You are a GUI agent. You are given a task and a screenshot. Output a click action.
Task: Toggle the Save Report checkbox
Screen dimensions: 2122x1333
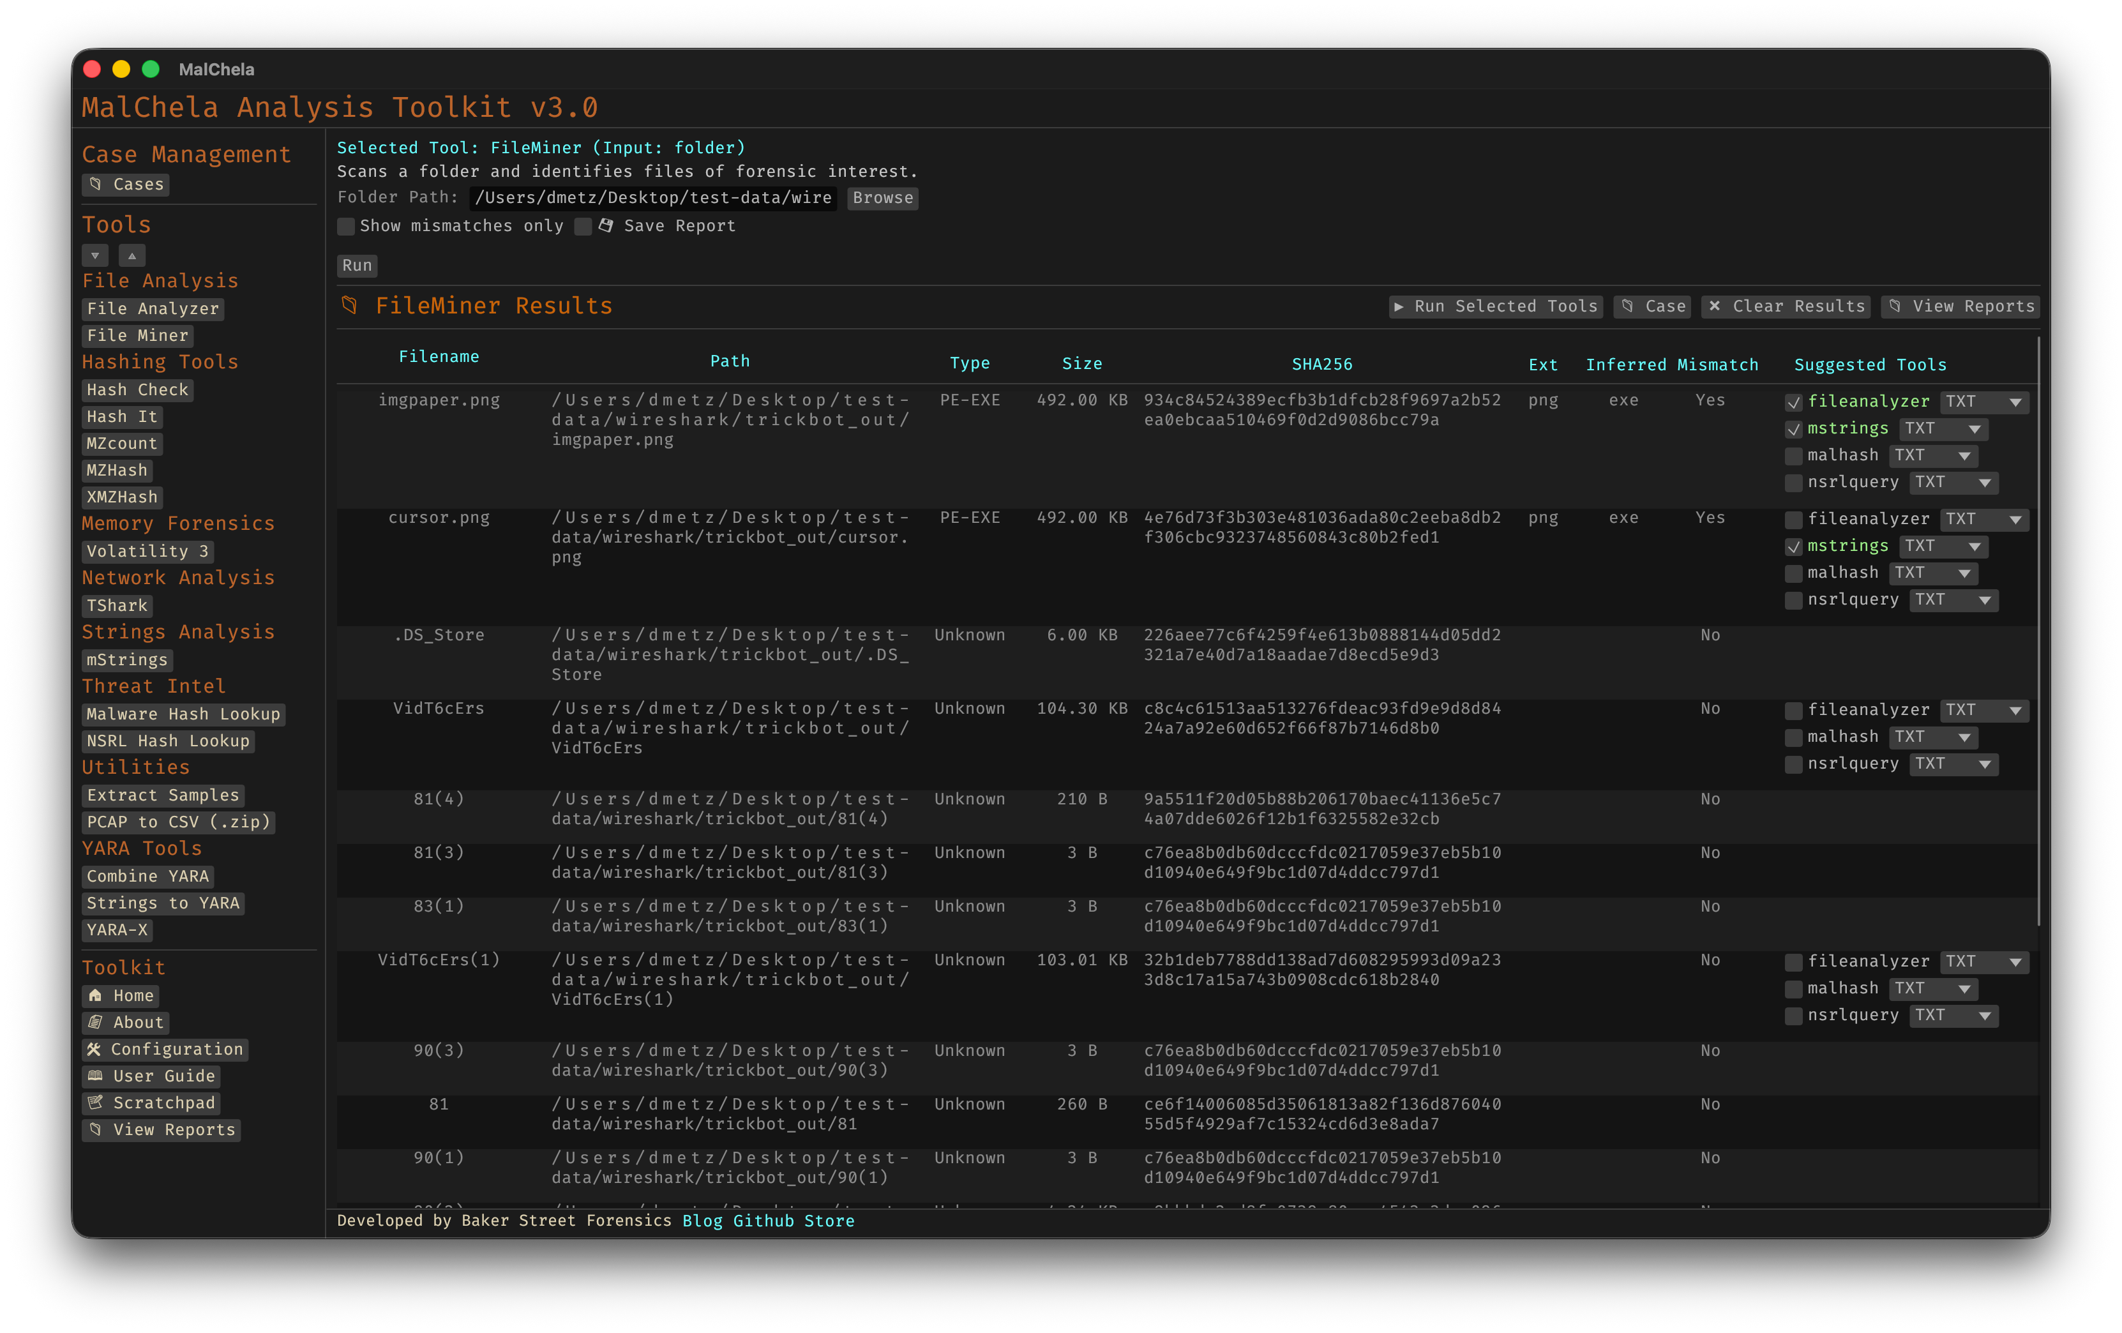tap(582, 227)
